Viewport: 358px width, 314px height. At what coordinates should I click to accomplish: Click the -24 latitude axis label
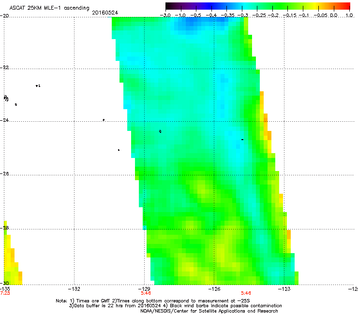(x=4, y=120)
